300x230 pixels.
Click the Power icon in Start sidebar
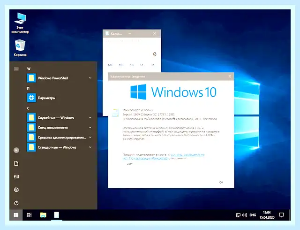coord(16,203)
